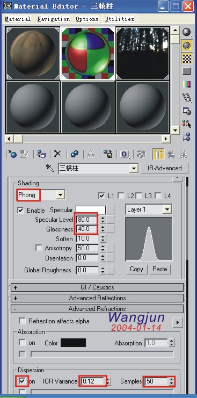Expand the GI / Caustics rollout
Image resolution: width=197 pixels, height=398 pixels.
97,287
